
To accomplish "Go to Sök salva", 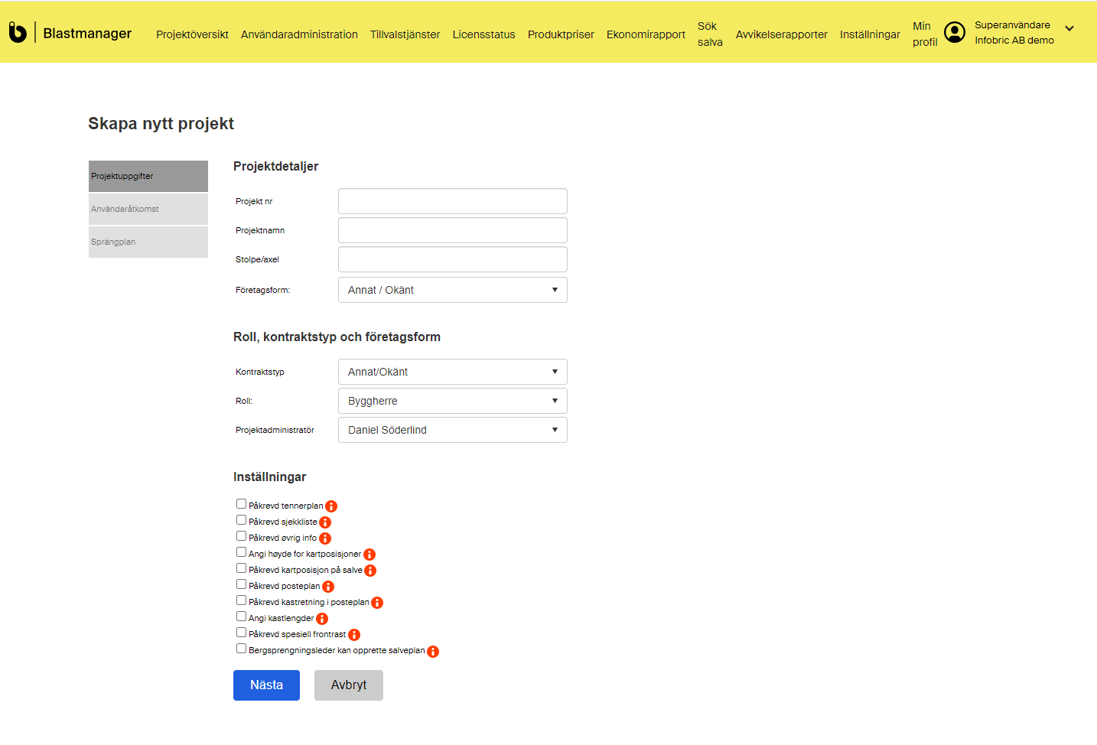I will click(710, 34).
